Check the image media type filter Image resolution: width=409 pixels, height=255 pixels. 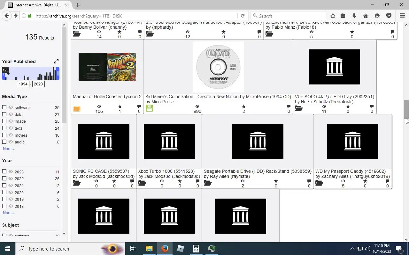click(x=4, y=121)
